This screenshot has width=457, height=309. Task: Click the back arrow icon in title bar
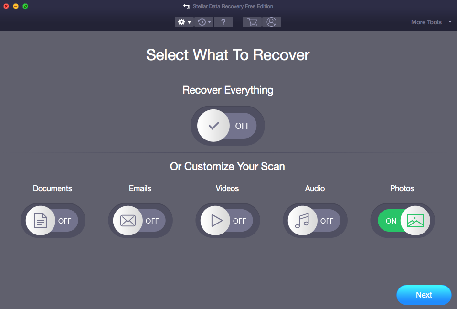pos(187,6)
